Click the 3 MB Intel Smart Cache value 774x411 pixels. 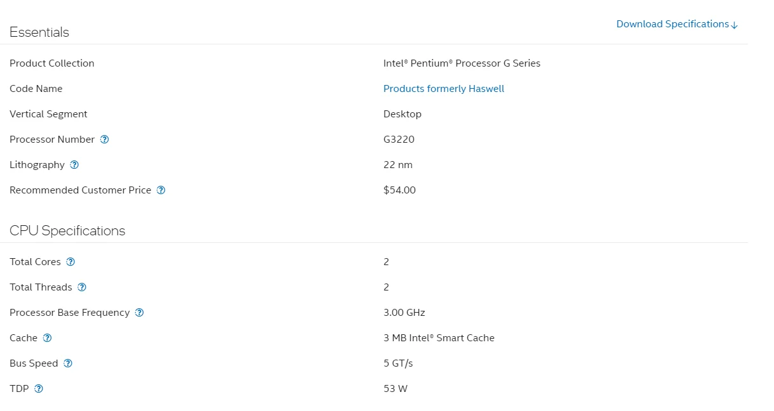point(439,338)
